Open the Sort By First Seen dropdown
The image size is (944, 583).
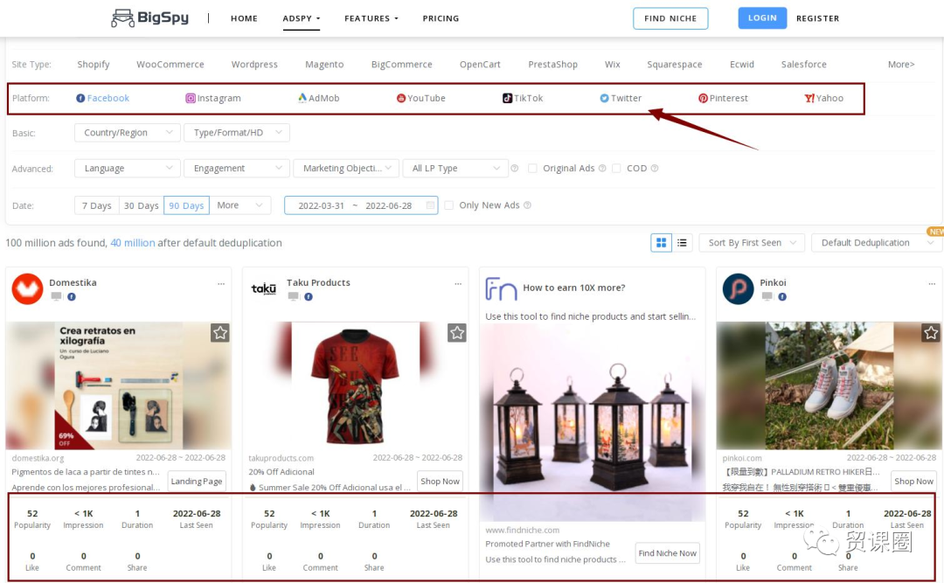pyautogui.click(x=752, y=243)
